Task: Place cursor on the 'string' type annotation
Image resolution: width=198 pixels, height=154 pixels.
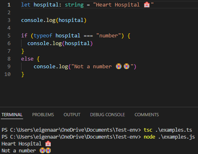Action: (x=74, y=5)
